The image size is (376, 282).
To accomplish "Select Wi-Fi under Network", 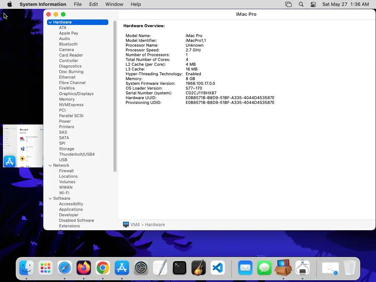I will (x=64, y=193).
